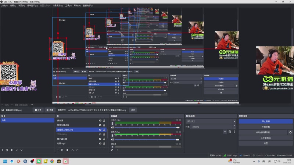Click the 300 ms duration field
Viewport: 294px width, 165px height.
click(212, 127)
